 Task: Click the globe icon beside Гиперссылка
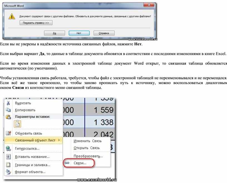tap(8, 149)
